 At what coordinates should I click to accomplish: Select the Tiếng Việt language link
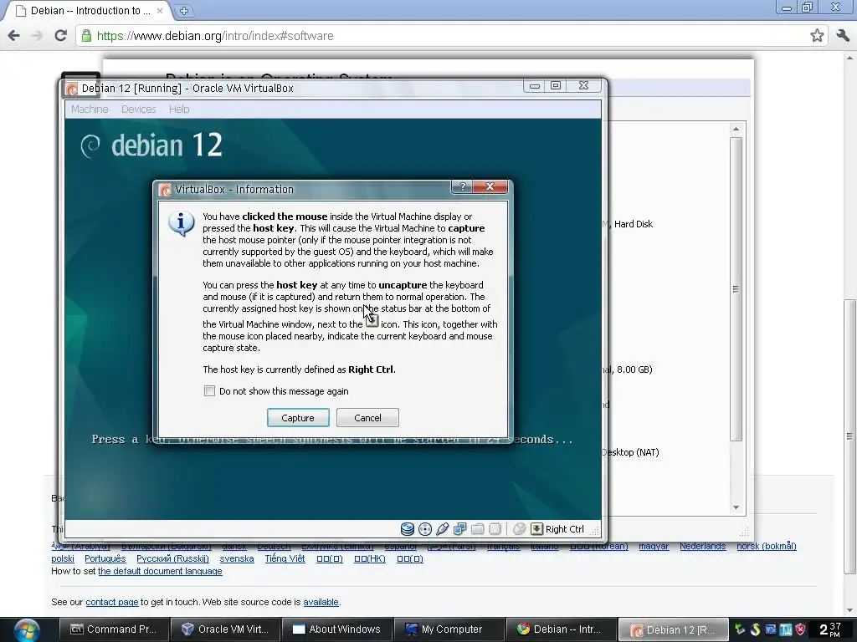pyautogui.click(x=285, y=558)
